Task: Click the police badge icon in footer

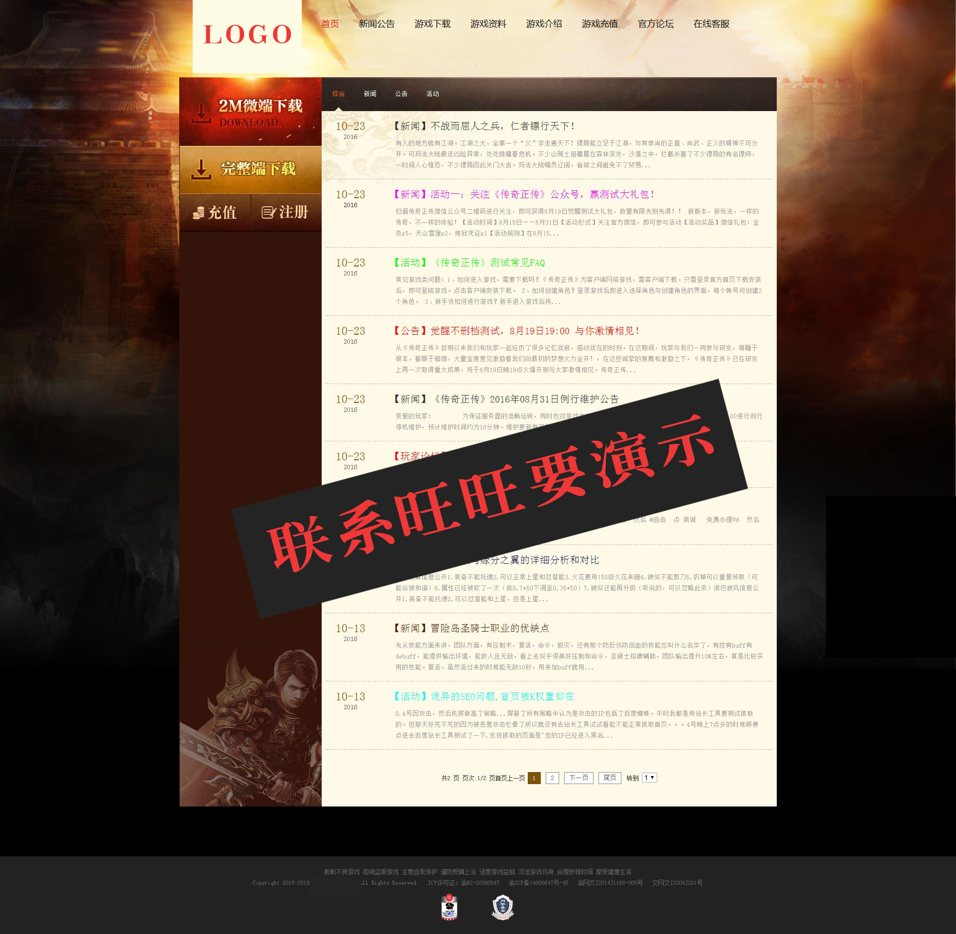Action: click(450, 907)
